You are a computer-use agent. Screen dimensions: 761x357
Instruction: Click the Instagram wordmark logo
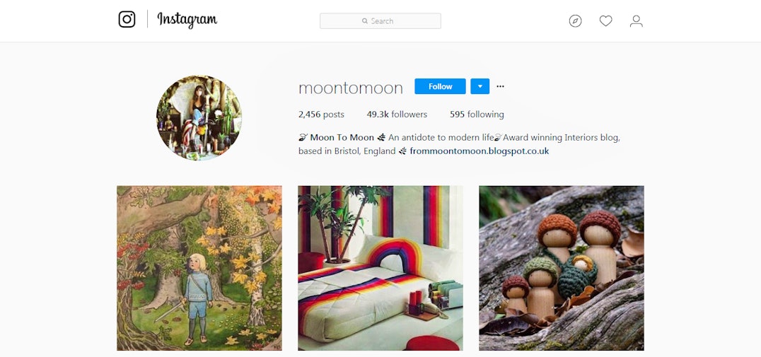tap(187, 20)
